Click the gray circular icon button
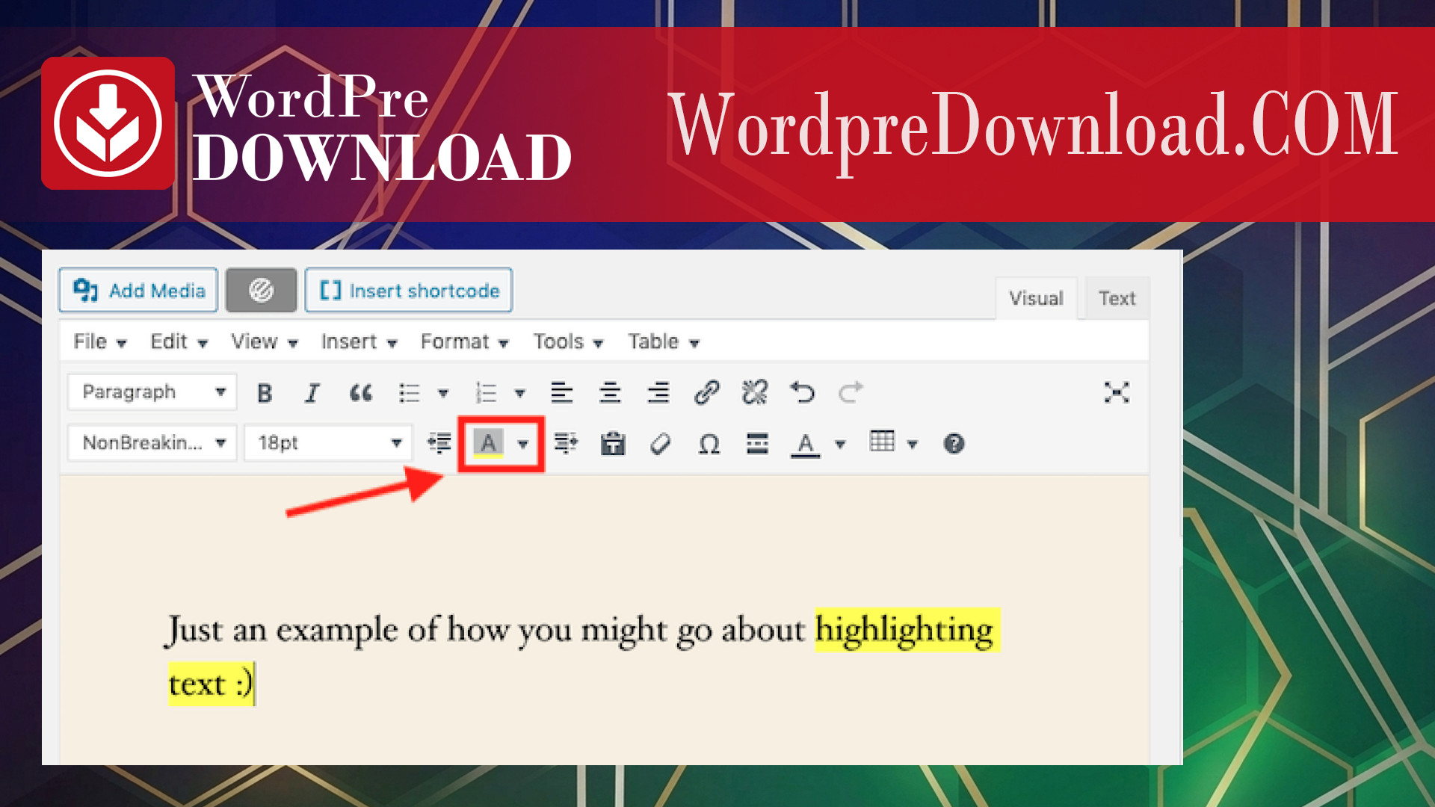This screenshot has width=1435, height=807. tap(262, 290)
